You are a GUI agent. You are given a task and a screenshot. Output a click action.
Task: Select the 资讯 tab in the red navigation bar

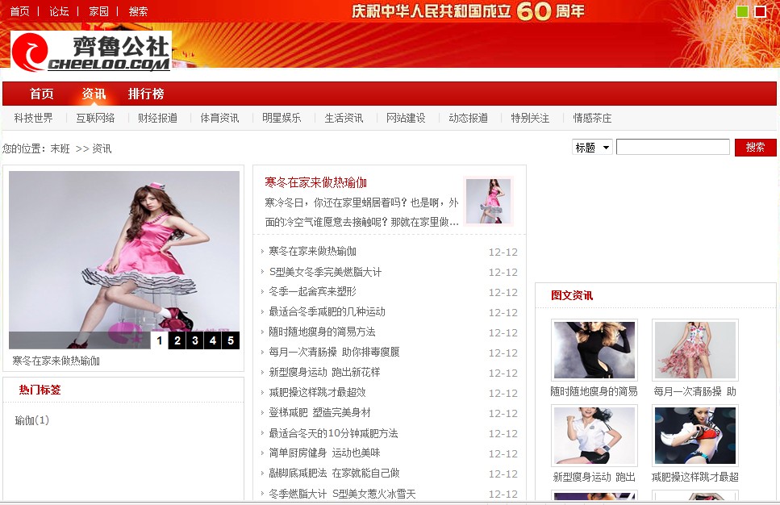coord(94,94)
